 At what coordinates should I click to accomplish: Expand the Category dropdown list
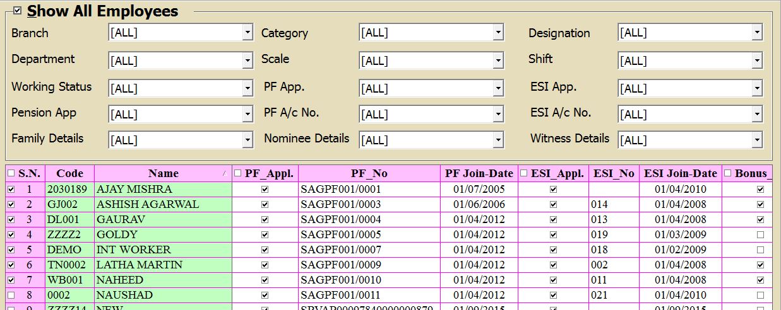pos(498,33)
